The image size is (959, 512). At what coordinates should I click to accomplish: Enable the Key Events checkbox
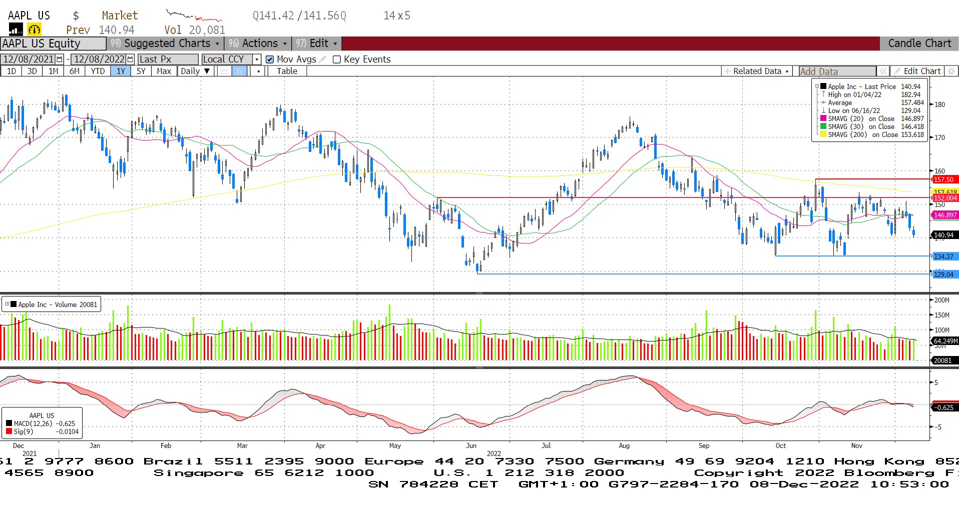(337, 59)
